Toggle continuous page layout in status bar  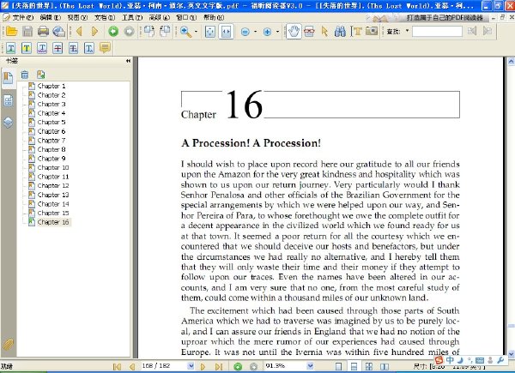[354, 366]
